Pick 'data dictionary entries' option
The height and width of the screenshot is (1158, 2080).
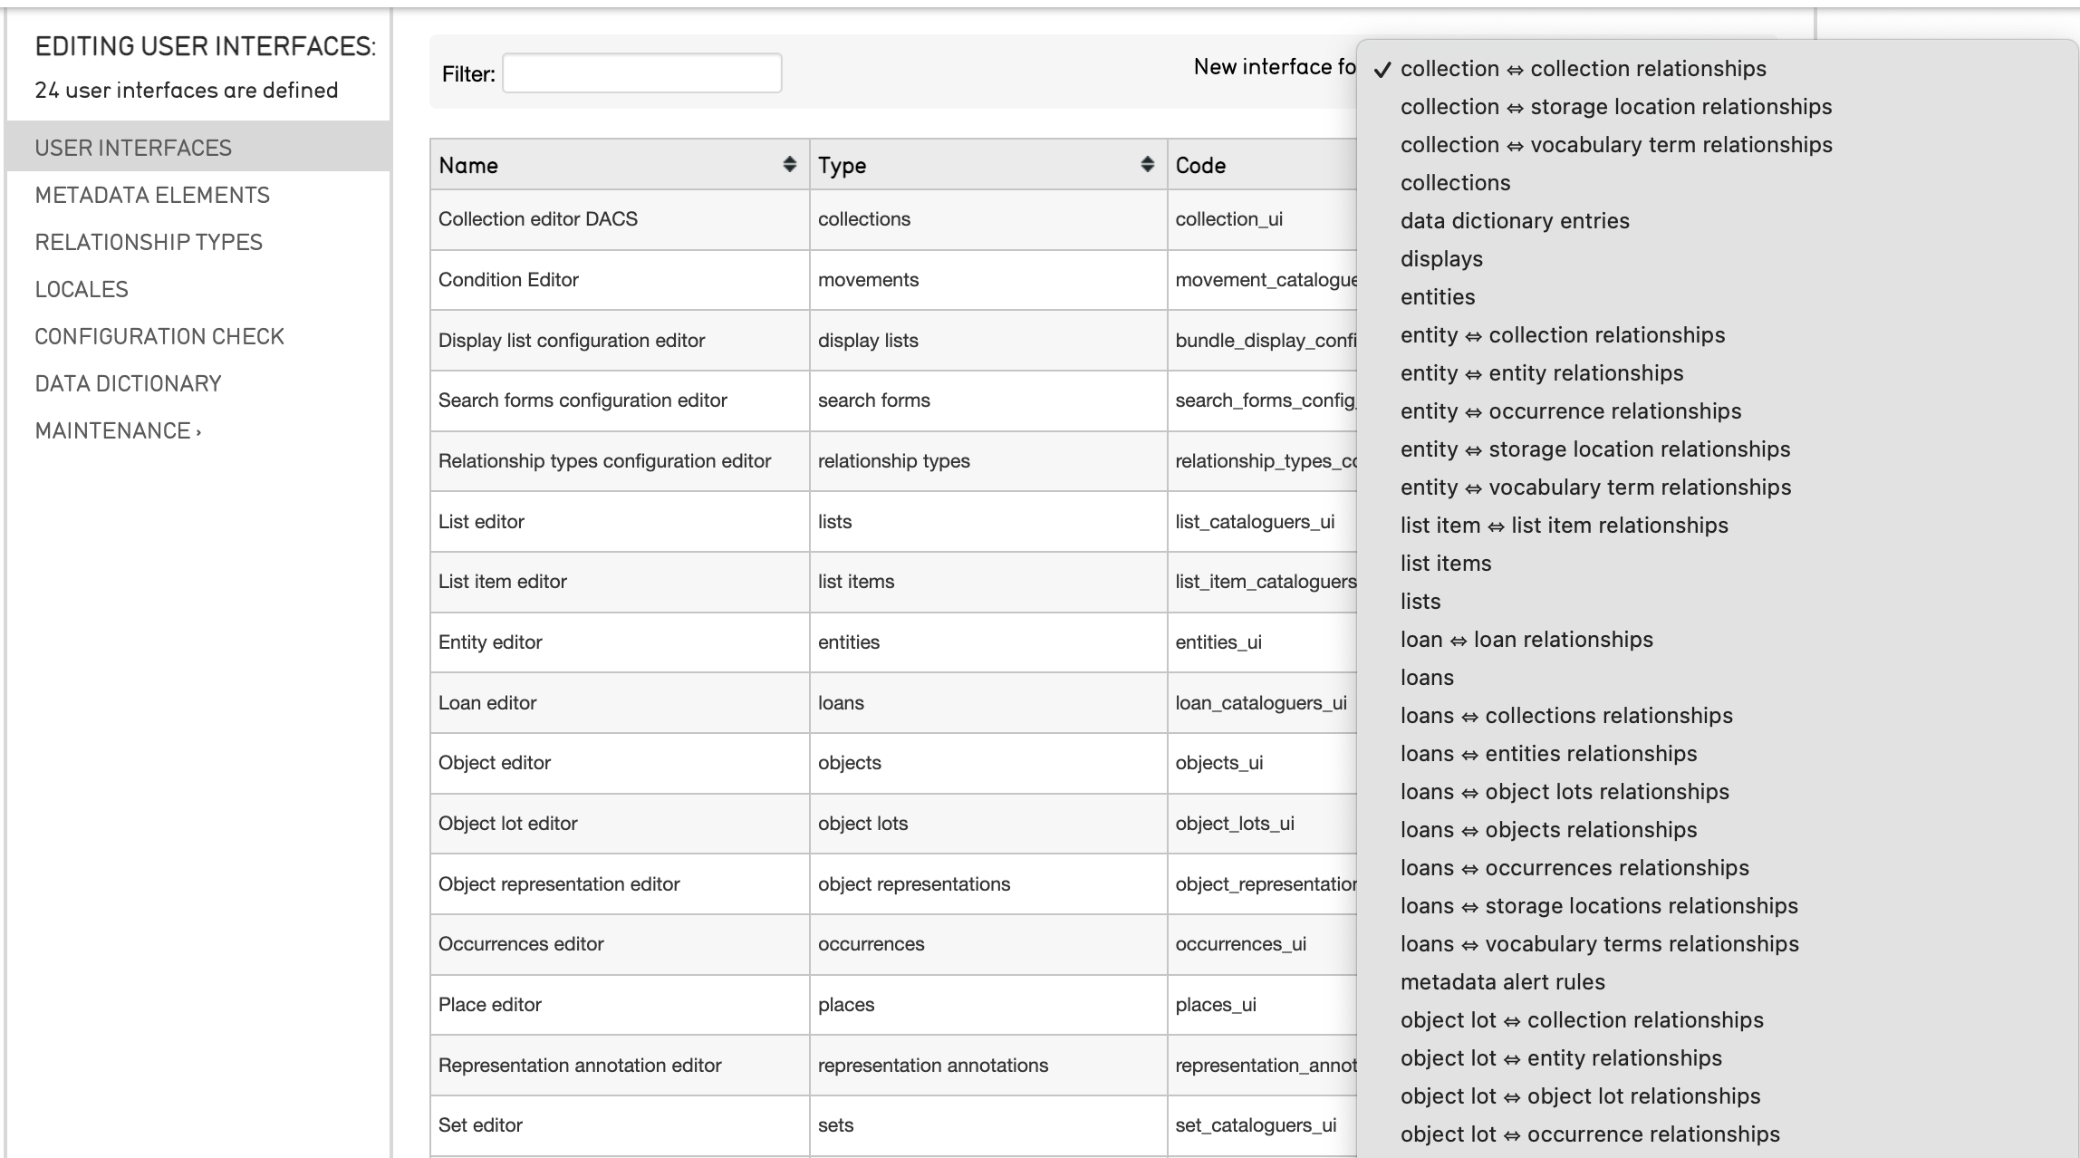coord(1515,221)
